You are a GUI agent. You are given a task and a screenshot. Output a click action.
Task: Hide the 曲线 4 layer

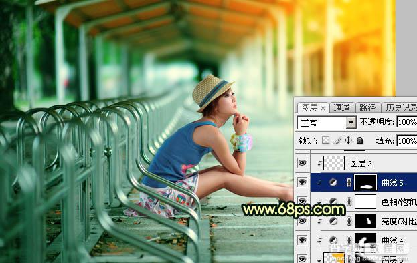302,240
